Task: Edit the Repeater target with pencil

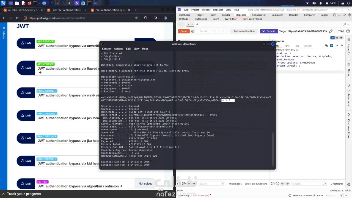Action: click(x=331, y=31)
